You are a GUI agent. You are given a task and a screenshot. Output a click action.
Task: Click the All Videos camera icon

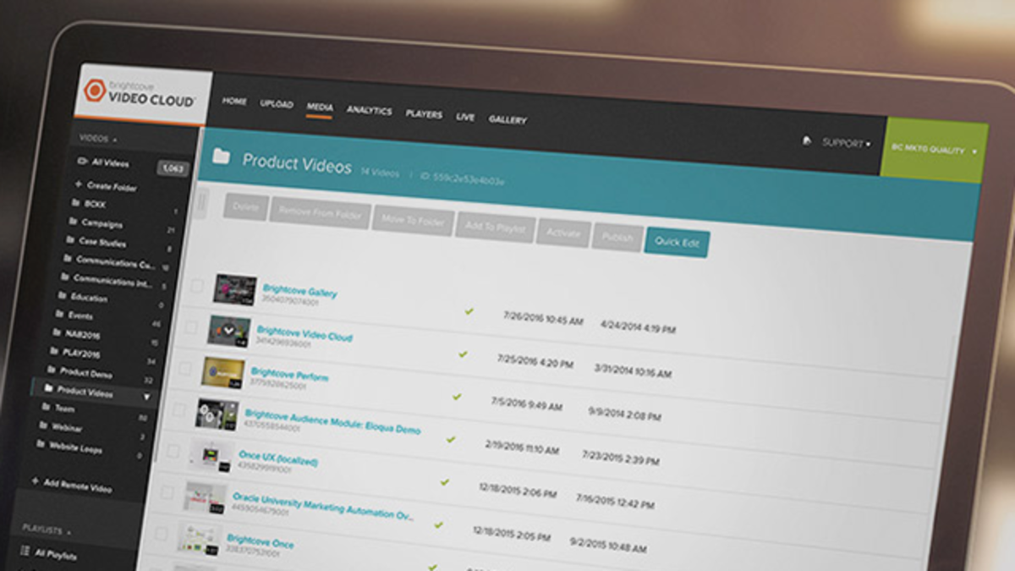pos(82,160)
